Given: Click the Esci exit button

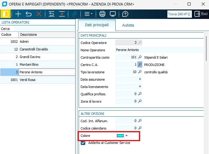Looking at the screenshot, I should [201, 14].
